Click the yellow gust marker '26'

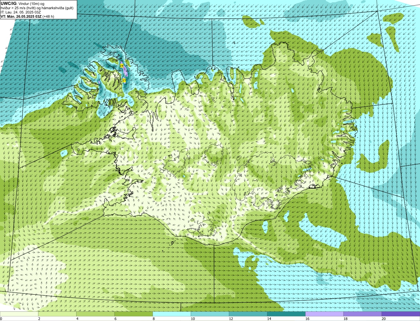122,66
